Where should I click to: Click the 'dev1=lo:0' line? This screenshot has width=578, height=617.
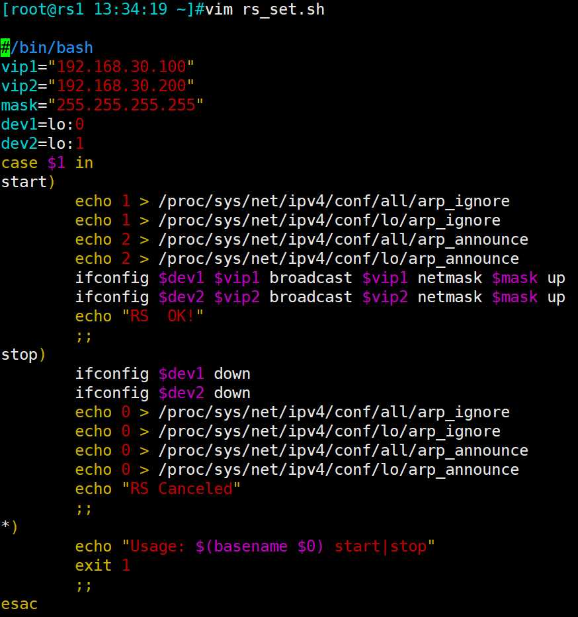[42, 124]
